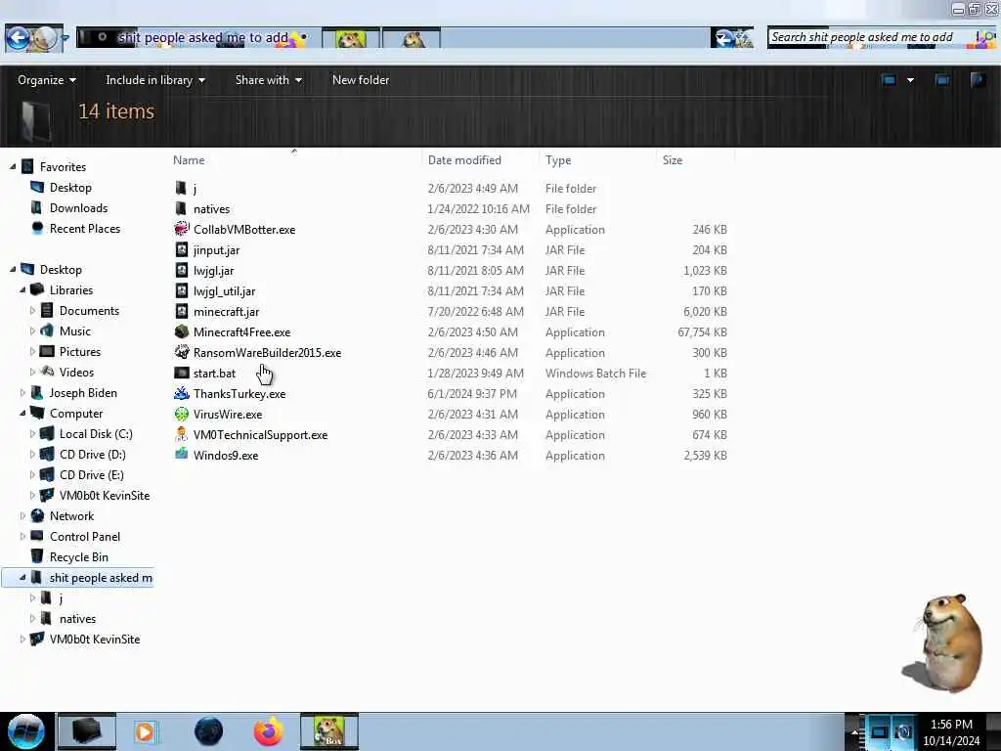The image size is (1001, 751).
Task: Expand the Control Panel tree node
Action: 22,537
